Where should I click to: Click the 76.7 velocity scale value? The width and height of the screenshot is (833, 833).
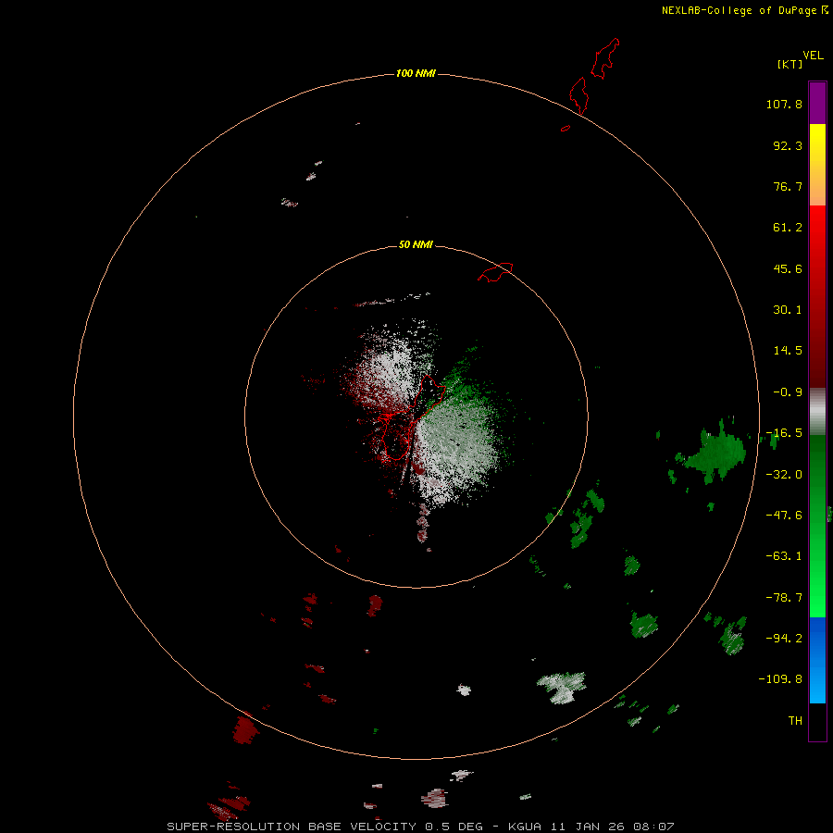(788, 186)
